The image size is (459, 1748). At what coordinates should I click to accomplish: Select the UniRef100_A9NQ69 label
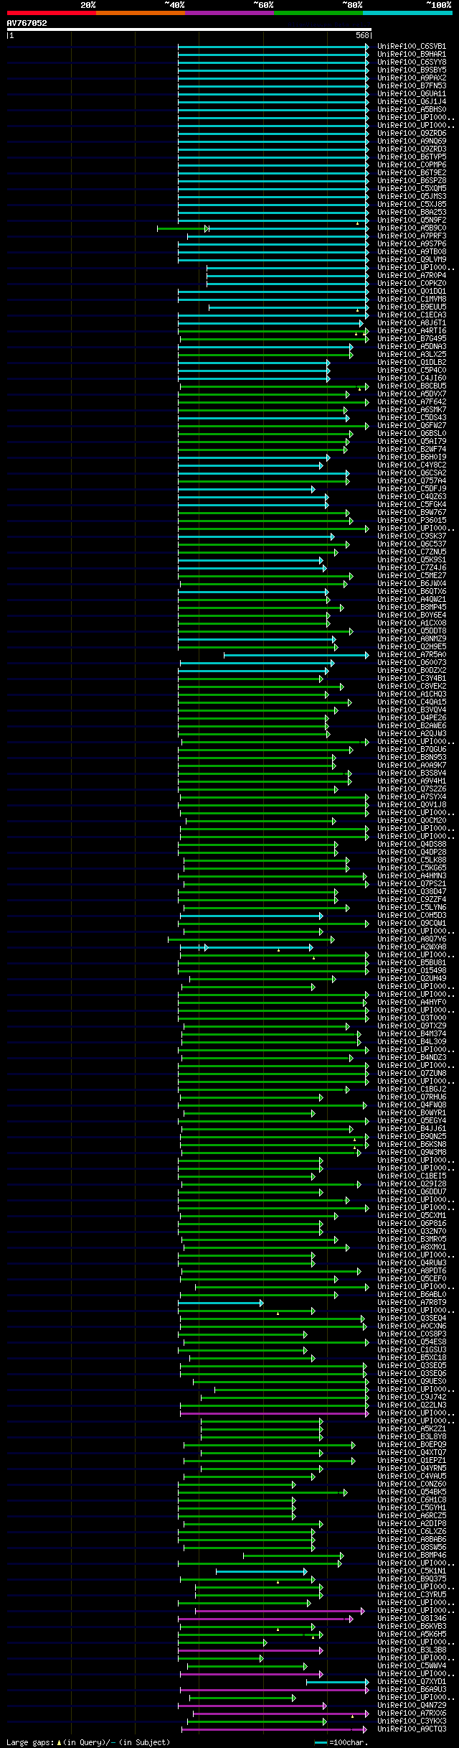coord(412,141)
